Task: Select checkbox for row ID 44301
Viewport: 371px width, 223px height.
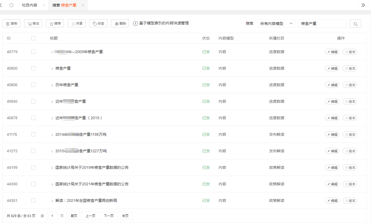Action: 33,201
